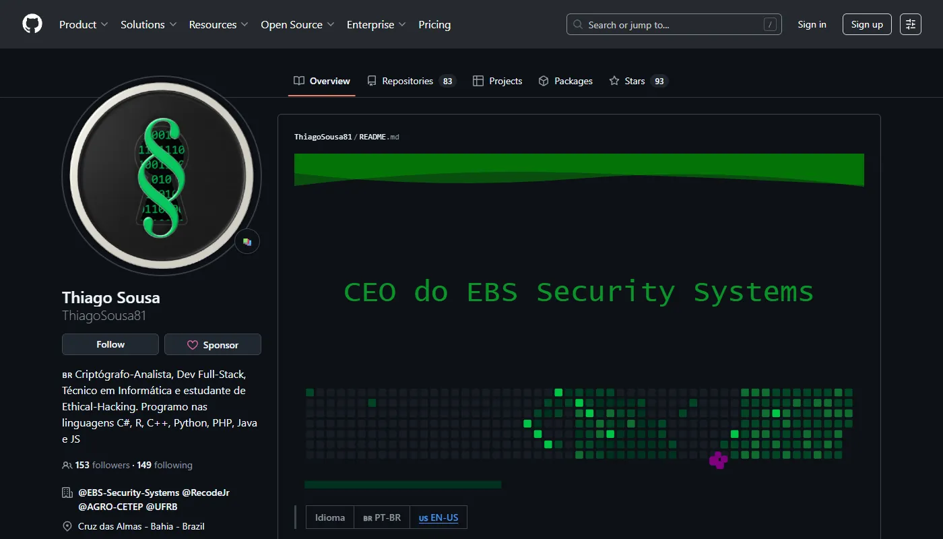Expand the Enterprise menu
Screen dimensions: 943x539
[x=376, y=24]
